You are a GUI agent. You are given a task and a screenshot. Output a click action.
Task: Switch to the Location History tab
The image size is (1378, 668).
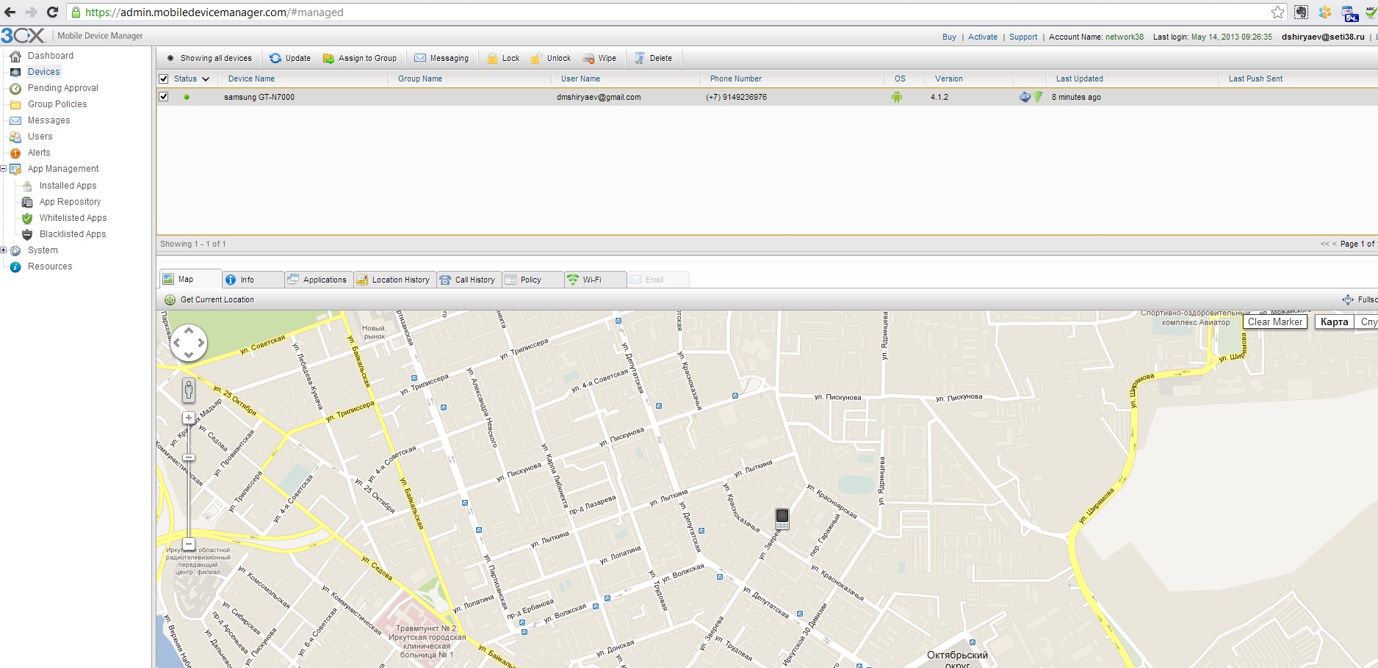pos(394,280)
